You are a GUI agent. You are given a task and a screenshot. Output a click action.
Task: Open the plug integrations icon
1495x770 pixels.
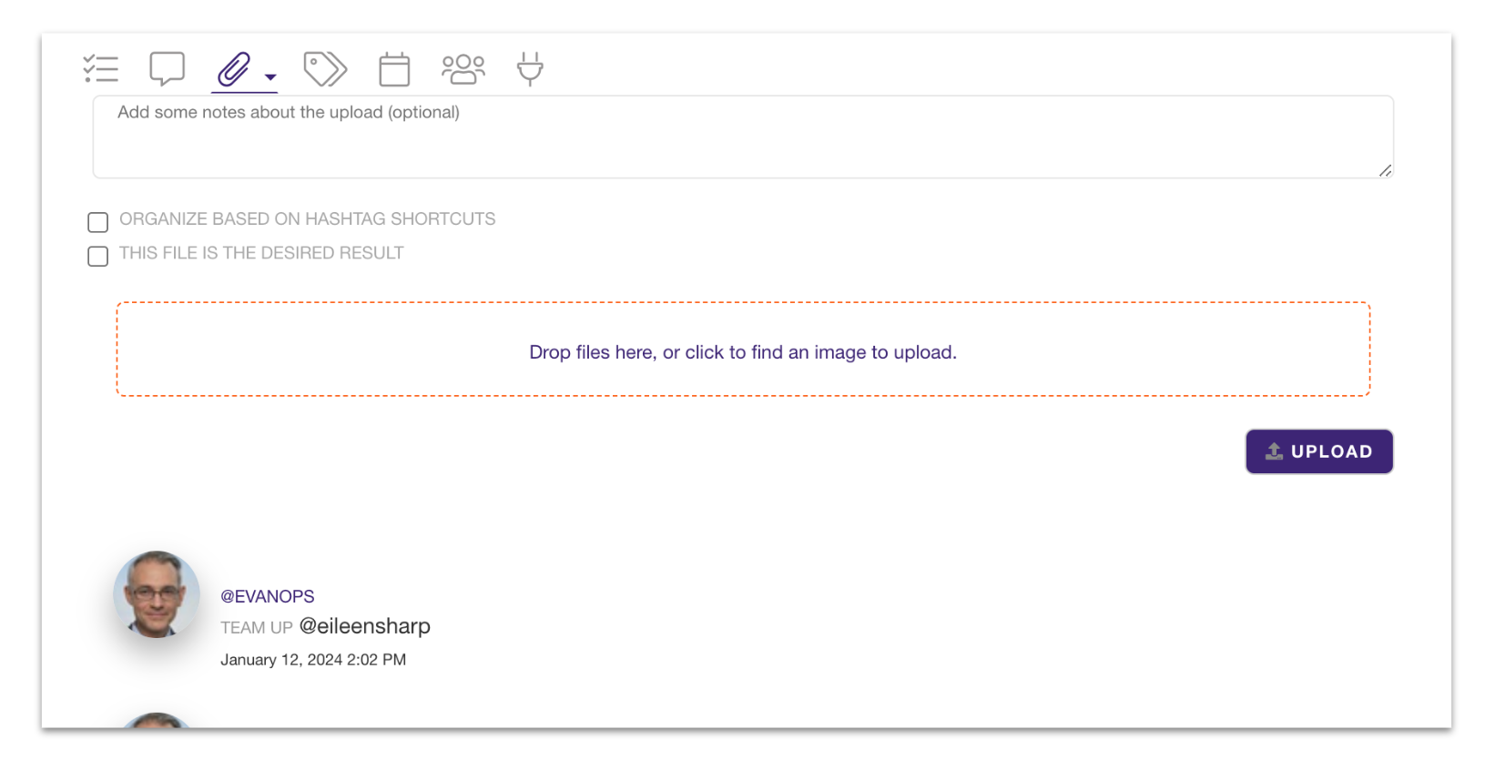click(530, 69)
